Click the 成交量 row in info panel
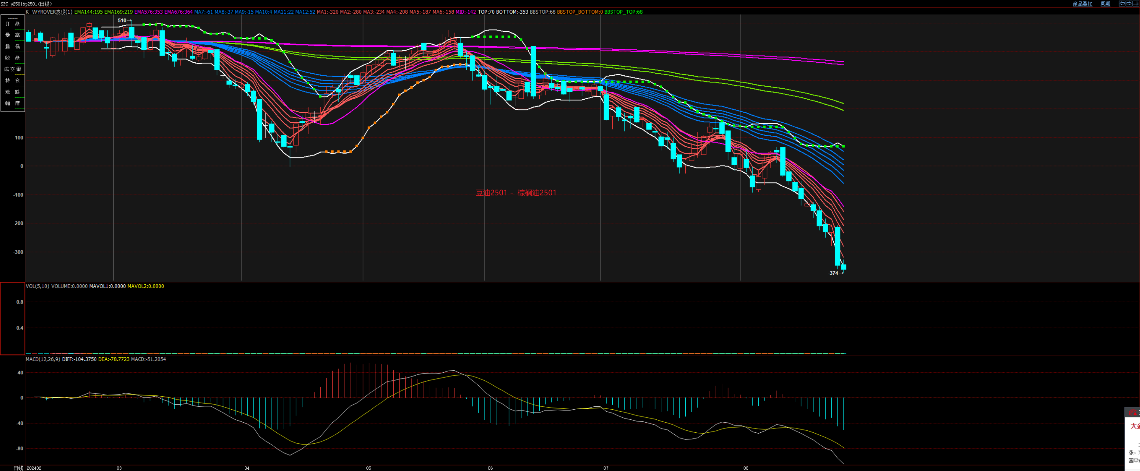 [x=12, y=69]
